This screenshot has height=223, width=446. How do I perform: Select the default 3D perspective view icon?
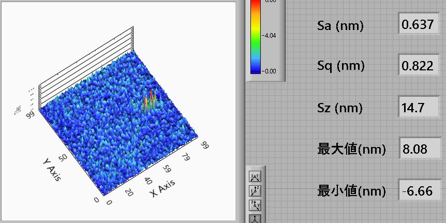click(255, 218)
